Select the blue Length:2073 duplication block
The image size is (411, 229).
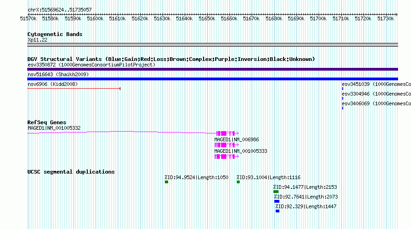[x=277, y=201]
